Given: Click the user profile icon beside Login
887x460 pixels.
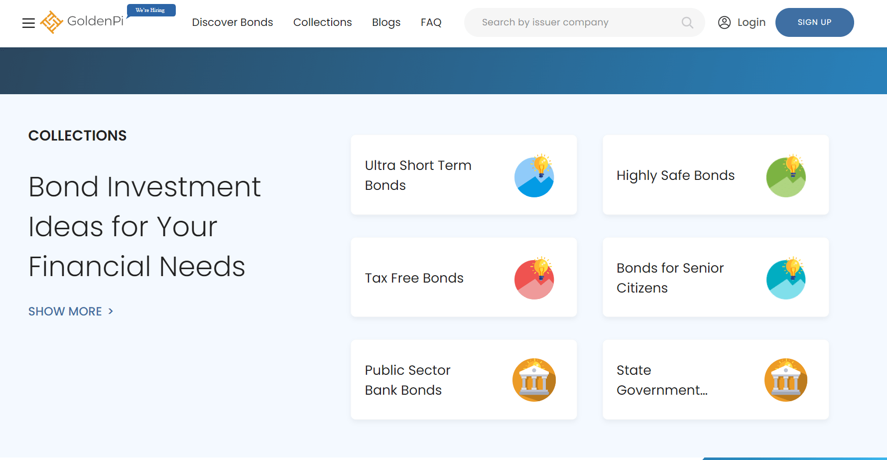Looking at the screenshot, I should 724,22.
